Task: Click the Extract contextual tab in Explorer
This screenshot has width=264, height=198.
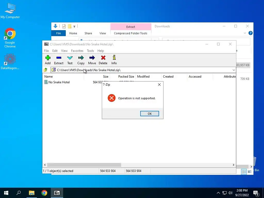Action: tap(131, 27)
